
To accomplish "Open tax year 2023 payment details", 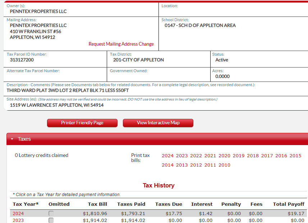I will 18,220.
